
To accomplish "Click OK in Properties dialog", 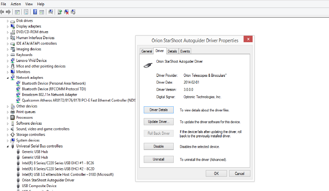I will point(216,173).
